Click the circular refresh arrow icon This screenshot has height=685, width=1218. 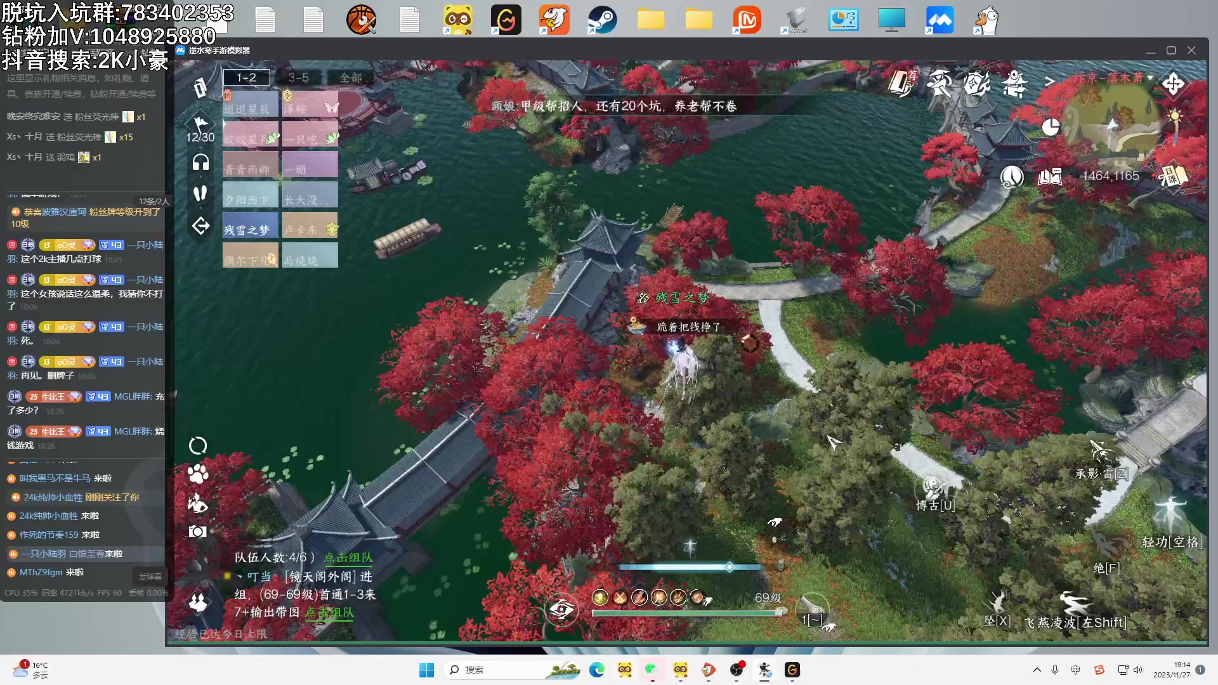[x=198, y=446]
